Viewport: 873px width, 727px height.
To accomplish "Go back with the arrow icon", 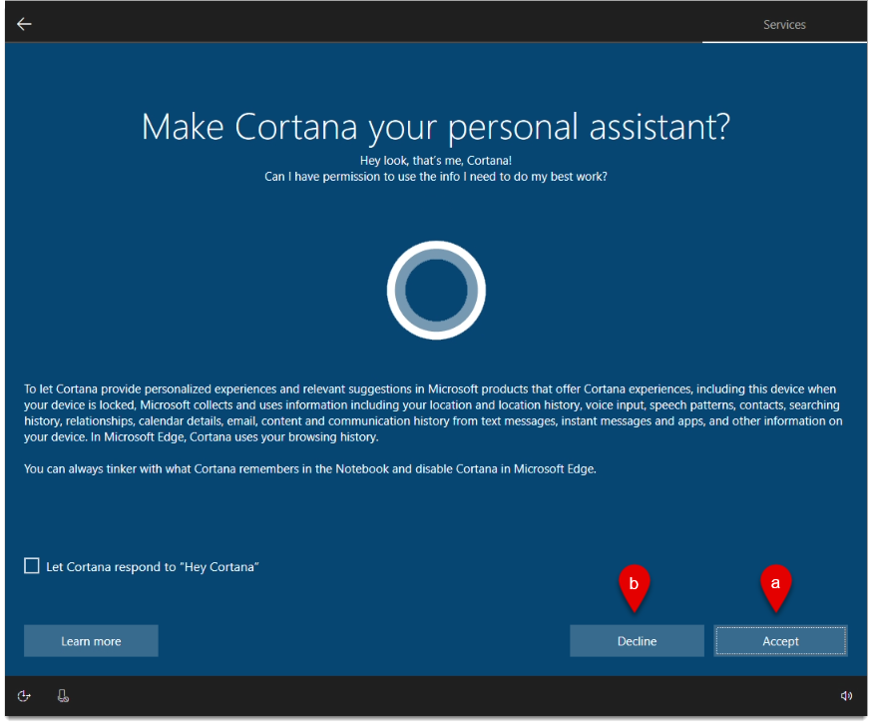I will [24, 24].
